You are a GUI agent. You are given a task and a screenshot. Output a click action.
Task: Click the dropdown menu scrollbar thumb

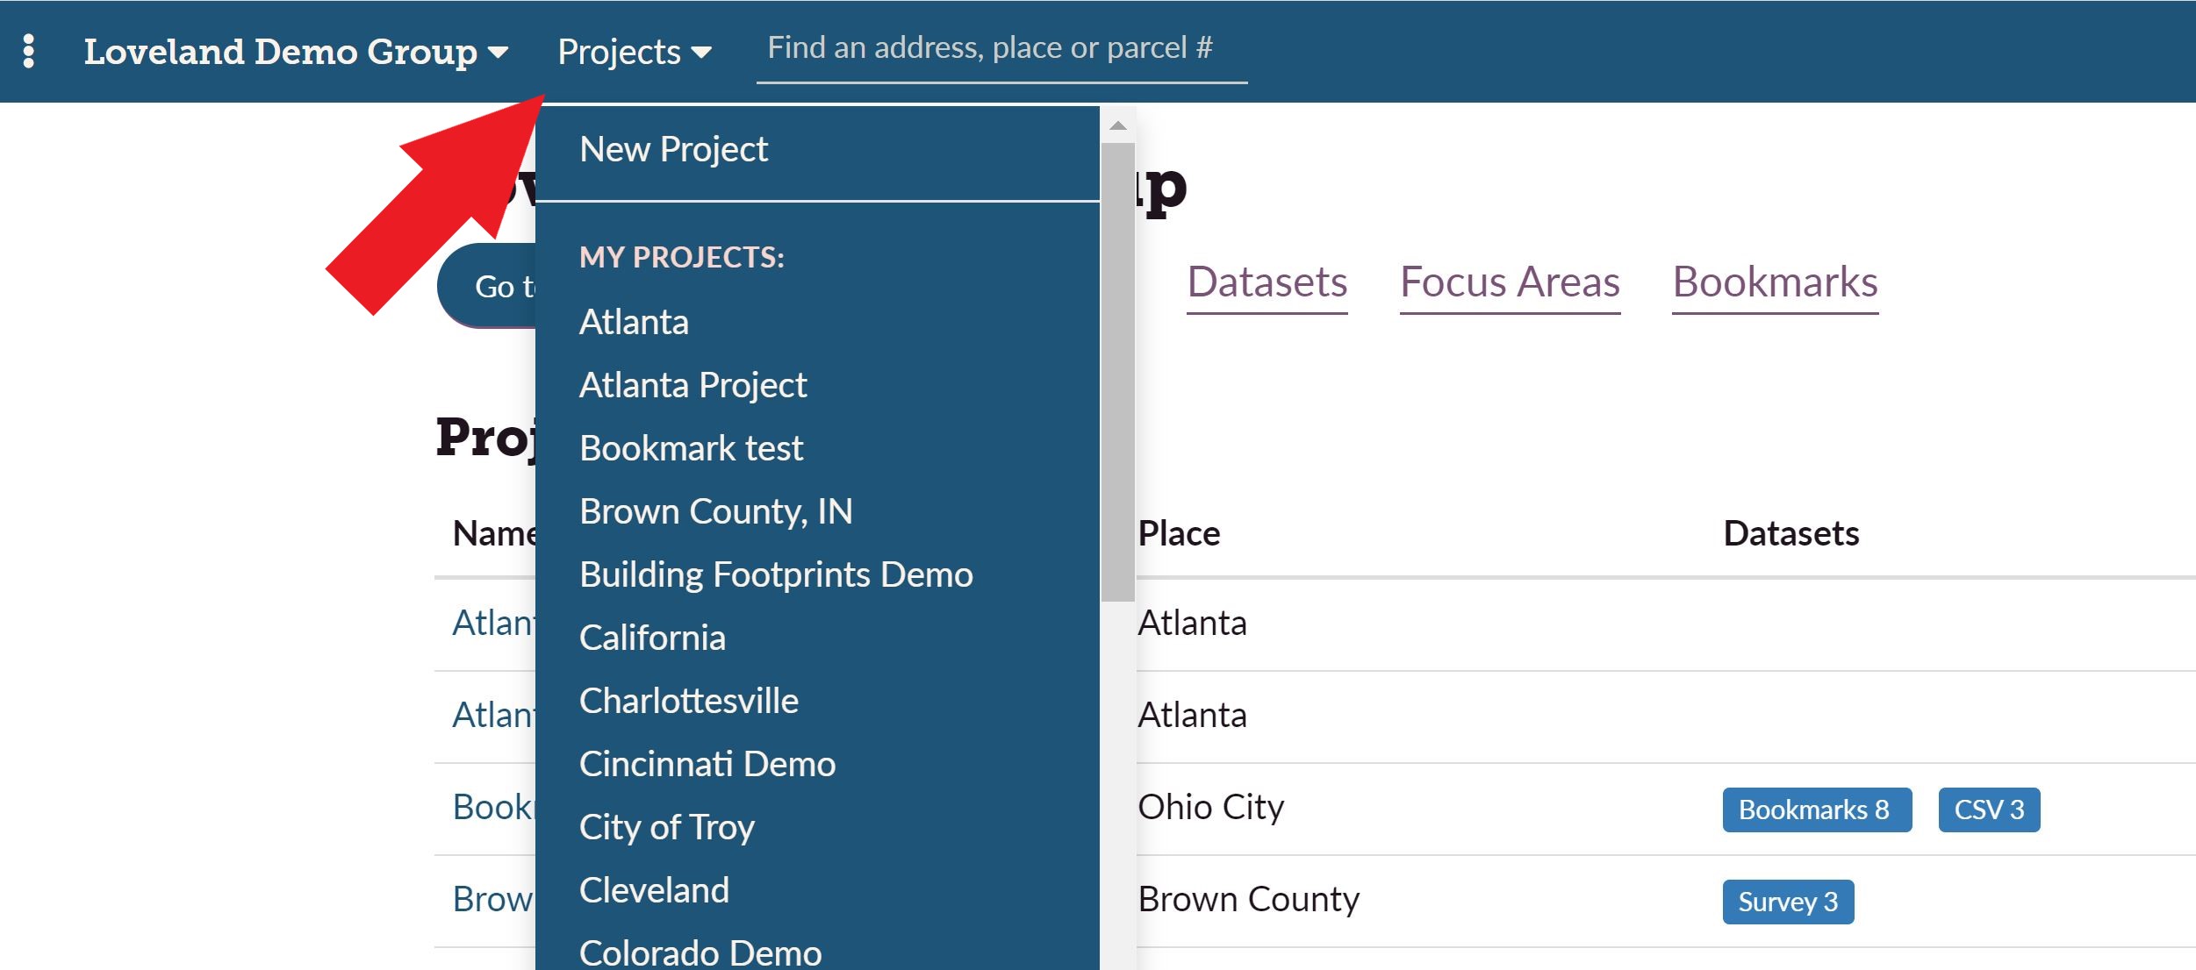(x=1117, y=372)
